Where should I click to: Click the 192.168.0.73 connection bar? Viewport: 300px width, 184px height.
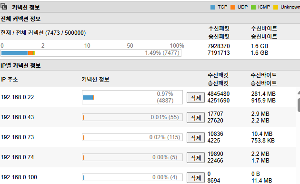click(132, 137)
